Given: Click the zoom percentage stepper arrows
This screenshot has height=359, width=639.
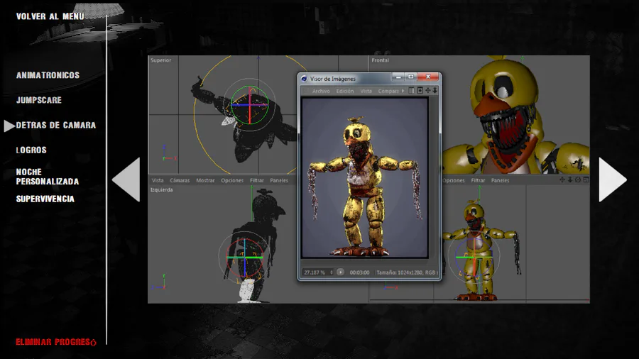Looking at the screenshot, I should (332, 272).
